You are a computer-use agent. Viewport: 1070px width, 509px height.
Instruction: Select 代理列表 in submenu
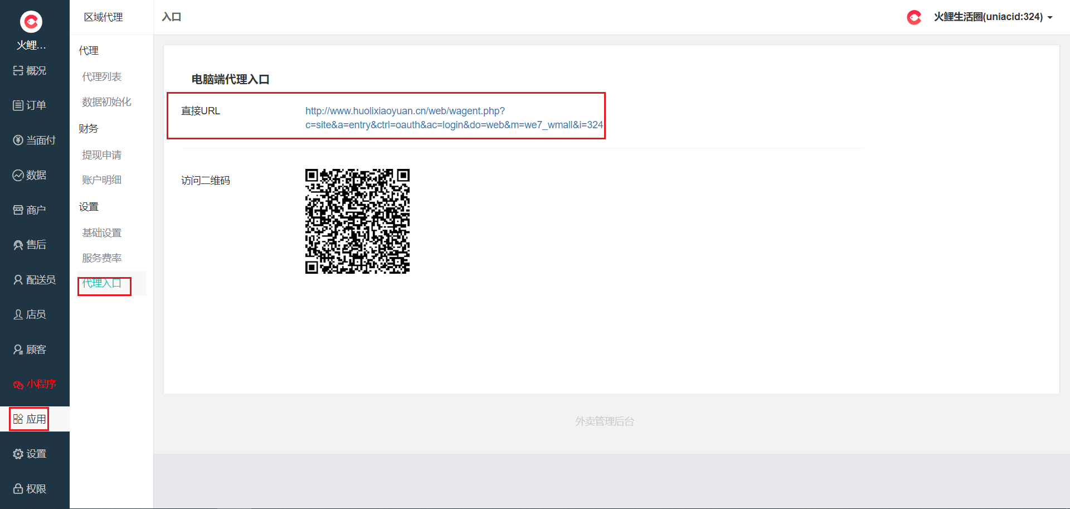(x=101, y=77)
